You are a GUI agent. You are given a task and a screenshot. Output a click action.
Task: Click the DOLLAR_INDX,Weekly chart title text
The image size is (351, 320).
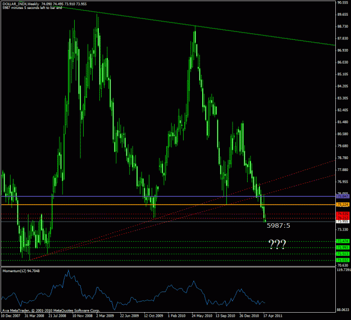click(21, 4)
